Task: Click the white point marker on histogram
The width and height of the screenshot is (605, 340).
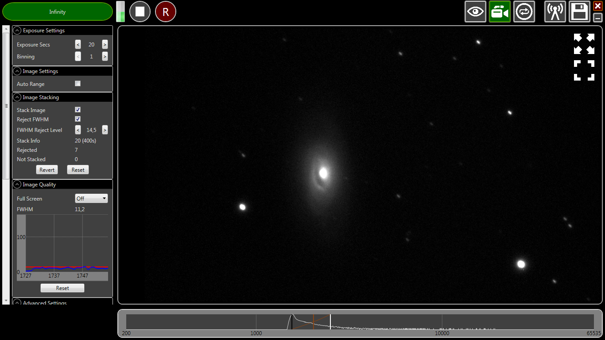Action: [330, 321]
